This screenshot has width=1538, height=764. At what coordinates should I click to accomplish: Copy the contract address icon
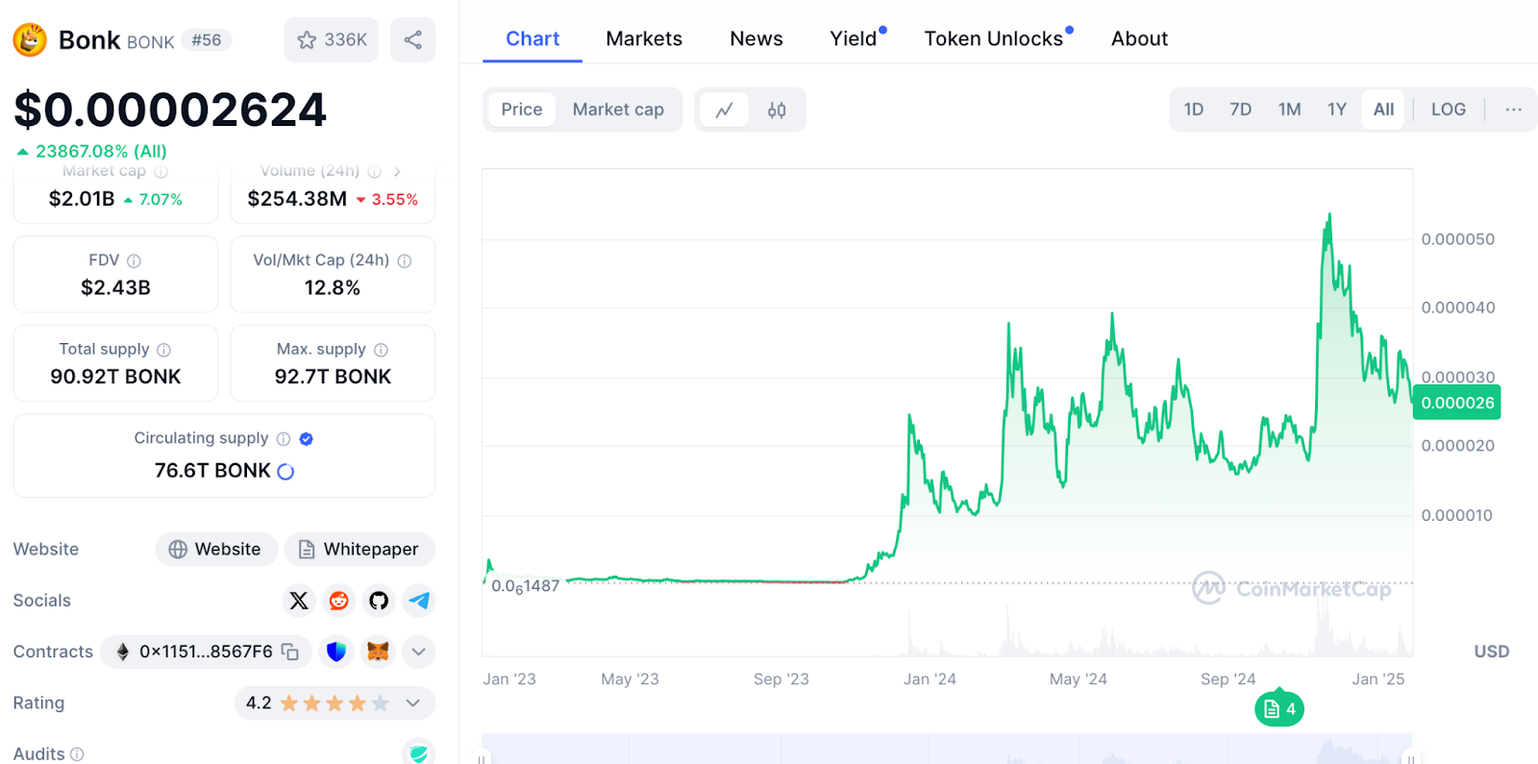click(289, 652)
